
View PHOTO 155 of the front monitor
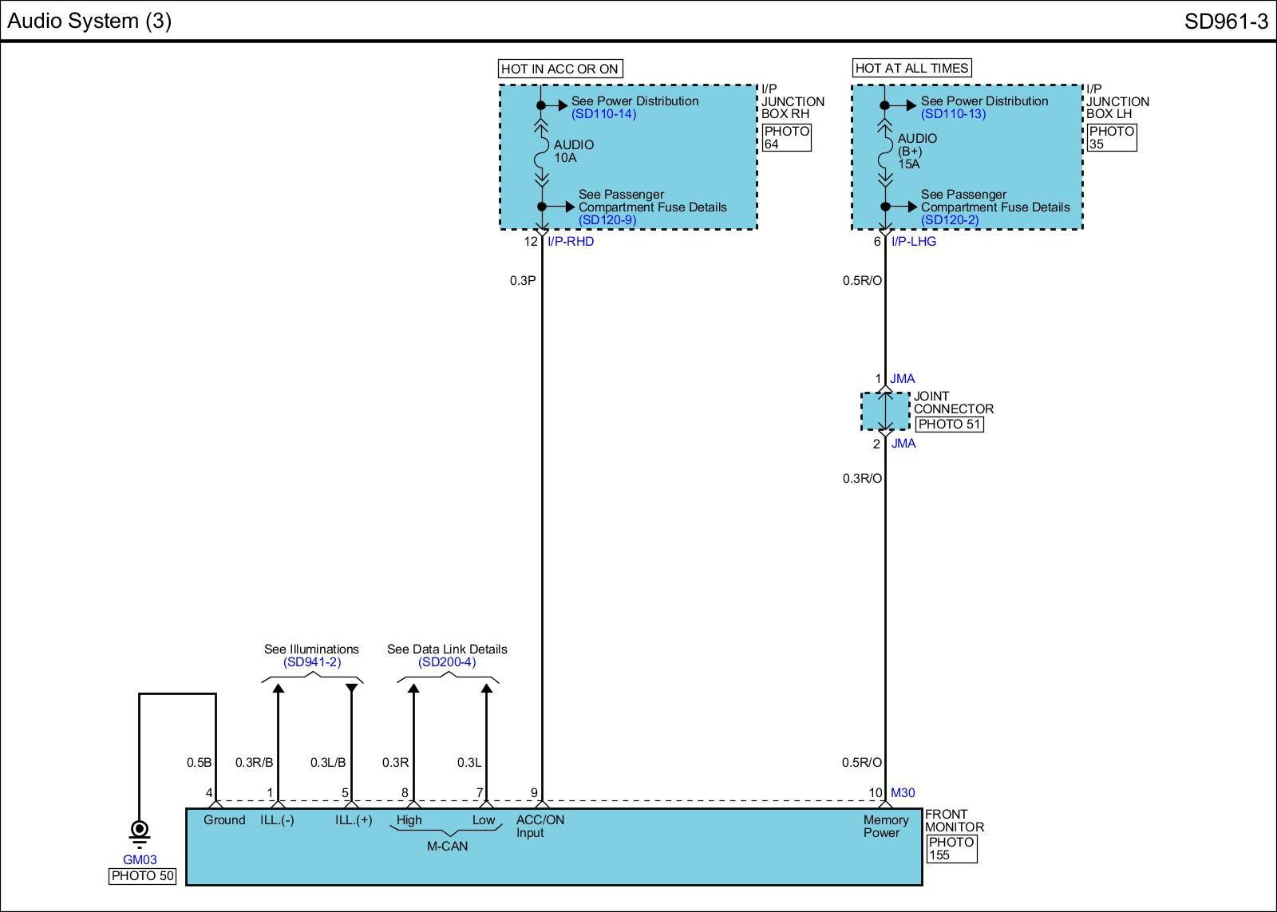[x=951, y=849]
